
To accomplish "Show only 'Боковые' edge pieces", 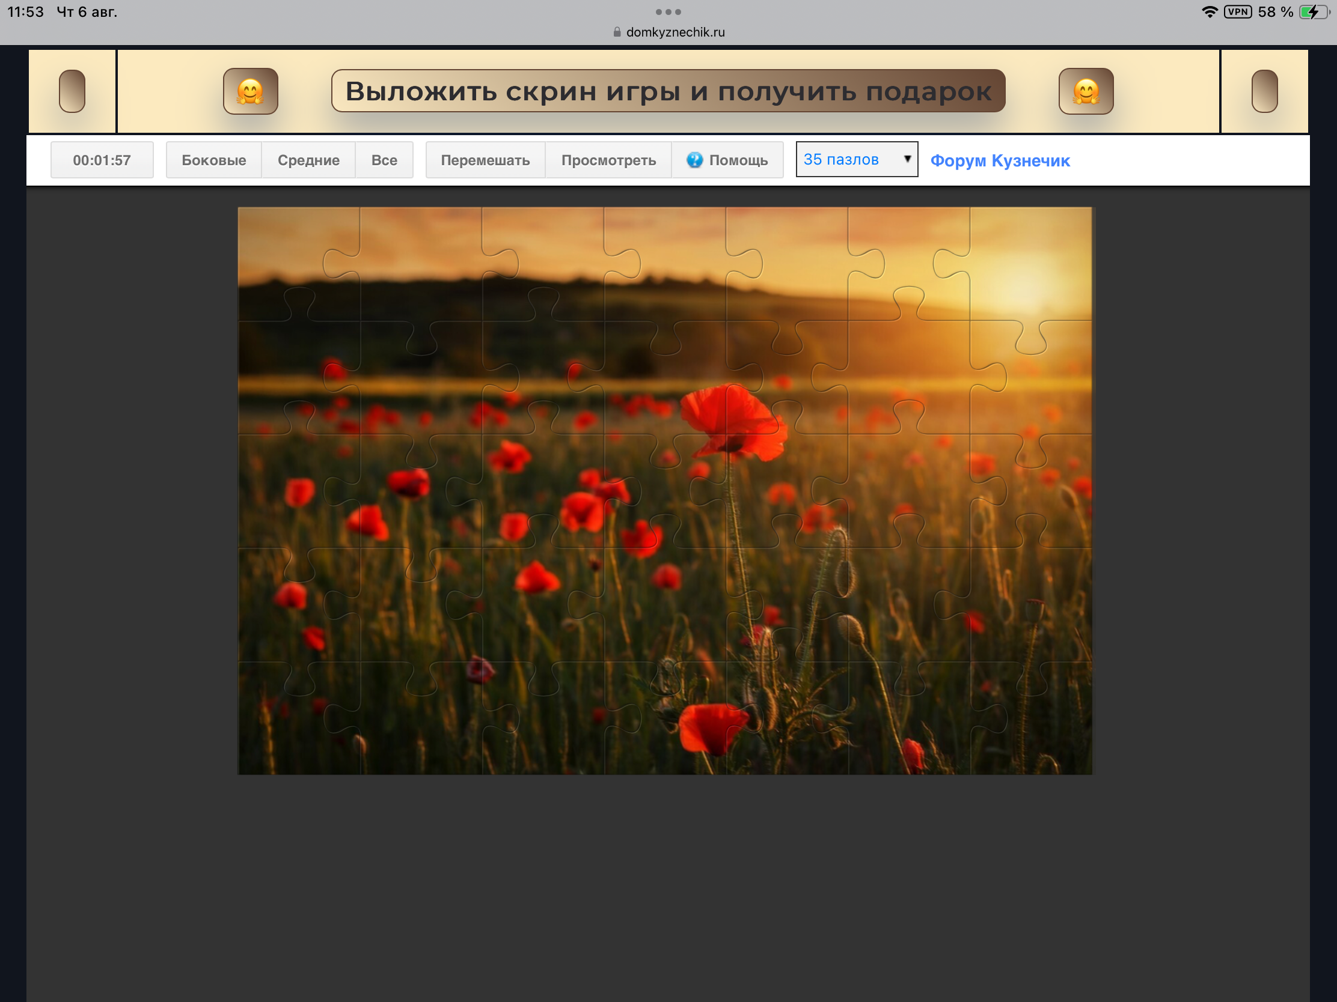I will click(213, 160).
